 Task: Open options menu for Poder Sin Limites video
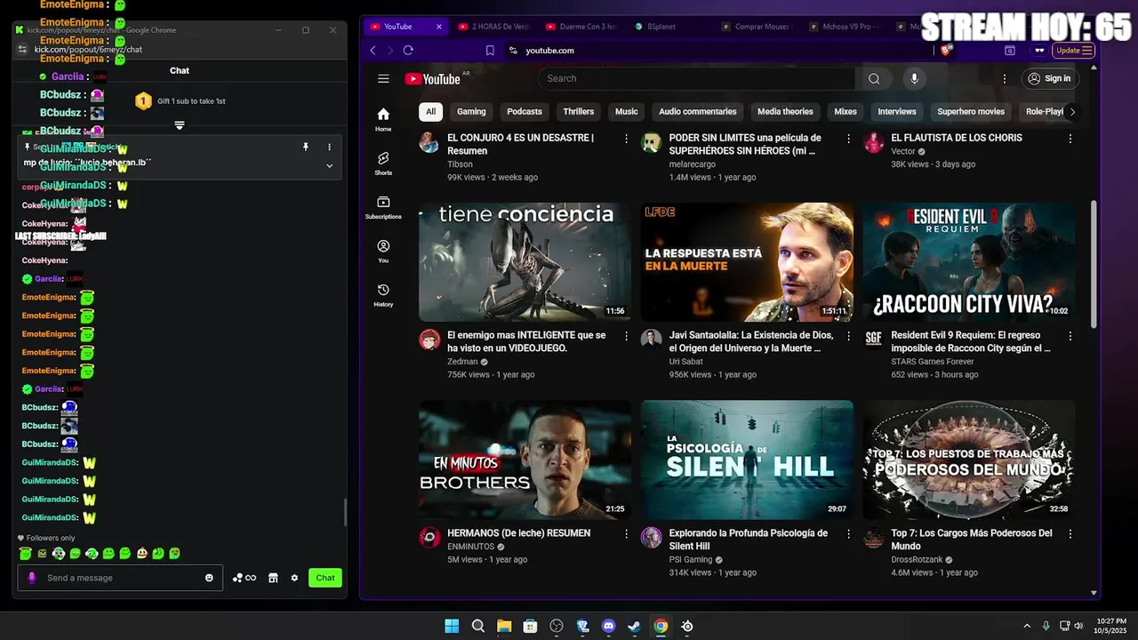pos(848,139)
